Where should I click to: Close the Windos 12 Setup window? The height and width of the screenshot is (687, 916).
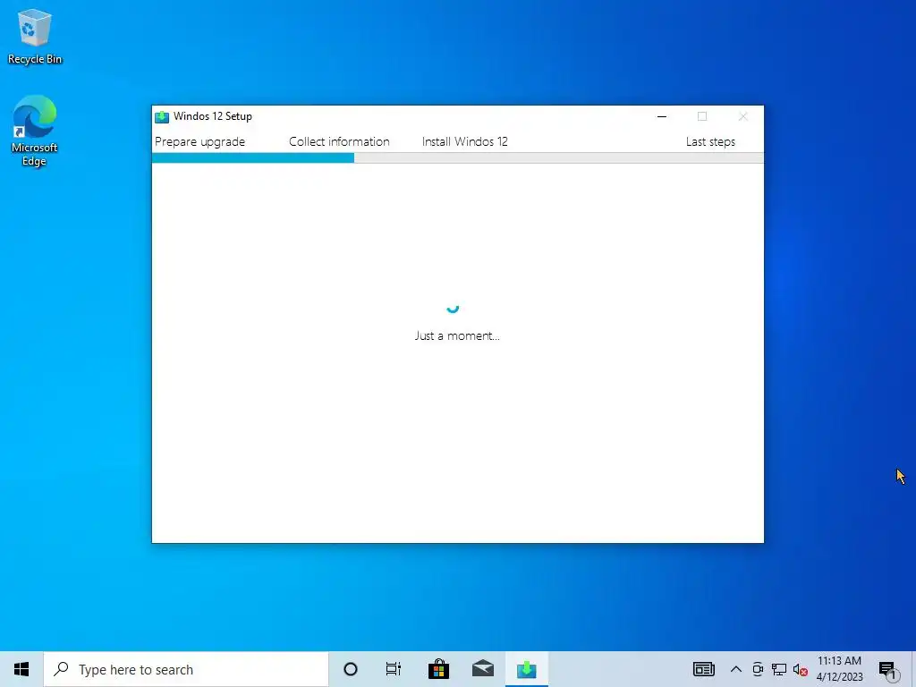[743, 117]
